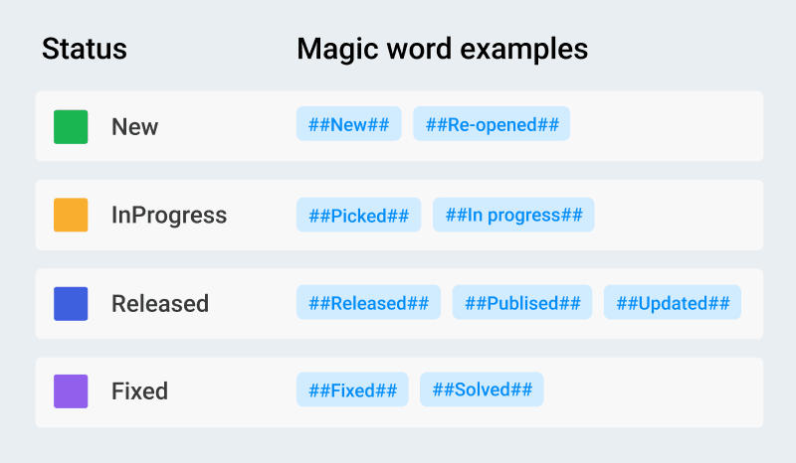Click the Magic word examples header
Screen dimensions: 796x463
(x=442, y=50)
